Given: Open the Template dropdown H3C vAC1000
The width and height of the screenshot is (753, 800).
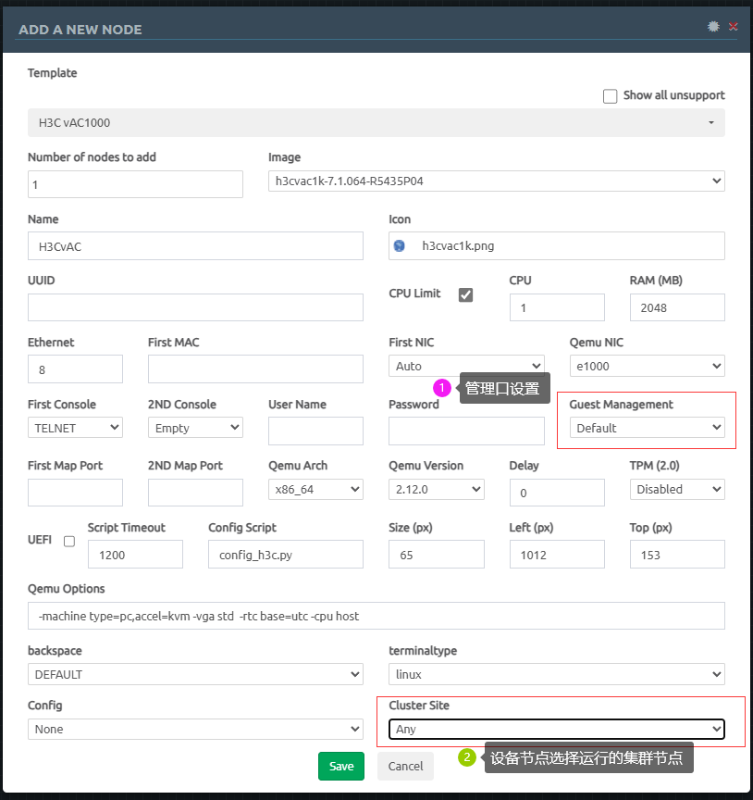Looking at the screenshot, I should pyautogui.click(x=376, y=122).
